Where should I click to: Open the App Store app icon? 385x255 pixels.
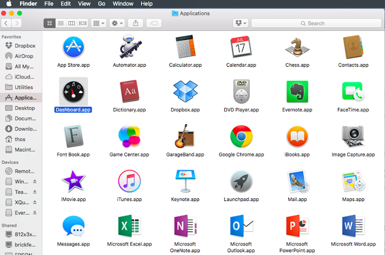click(74, 47)
